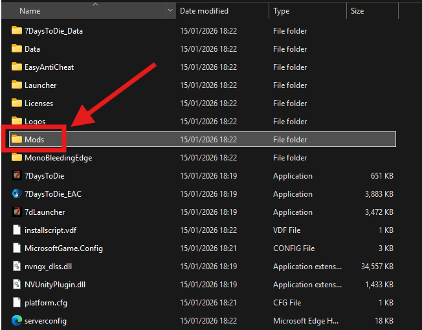The width and height of the screenshot is (422, 330).
Task: Click the CONFIG File type cell
Action: pos(294,248)
